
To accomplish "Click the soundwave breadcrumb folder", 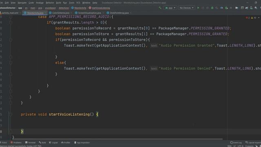I will point(50,8).
